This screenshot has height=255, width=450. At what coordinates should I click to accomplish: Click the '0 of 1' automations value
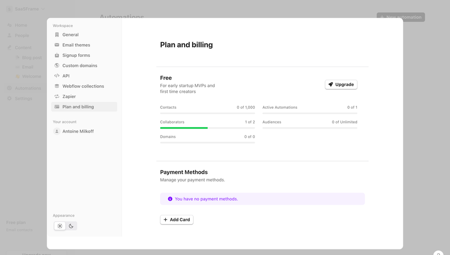(x=352, y=107)
